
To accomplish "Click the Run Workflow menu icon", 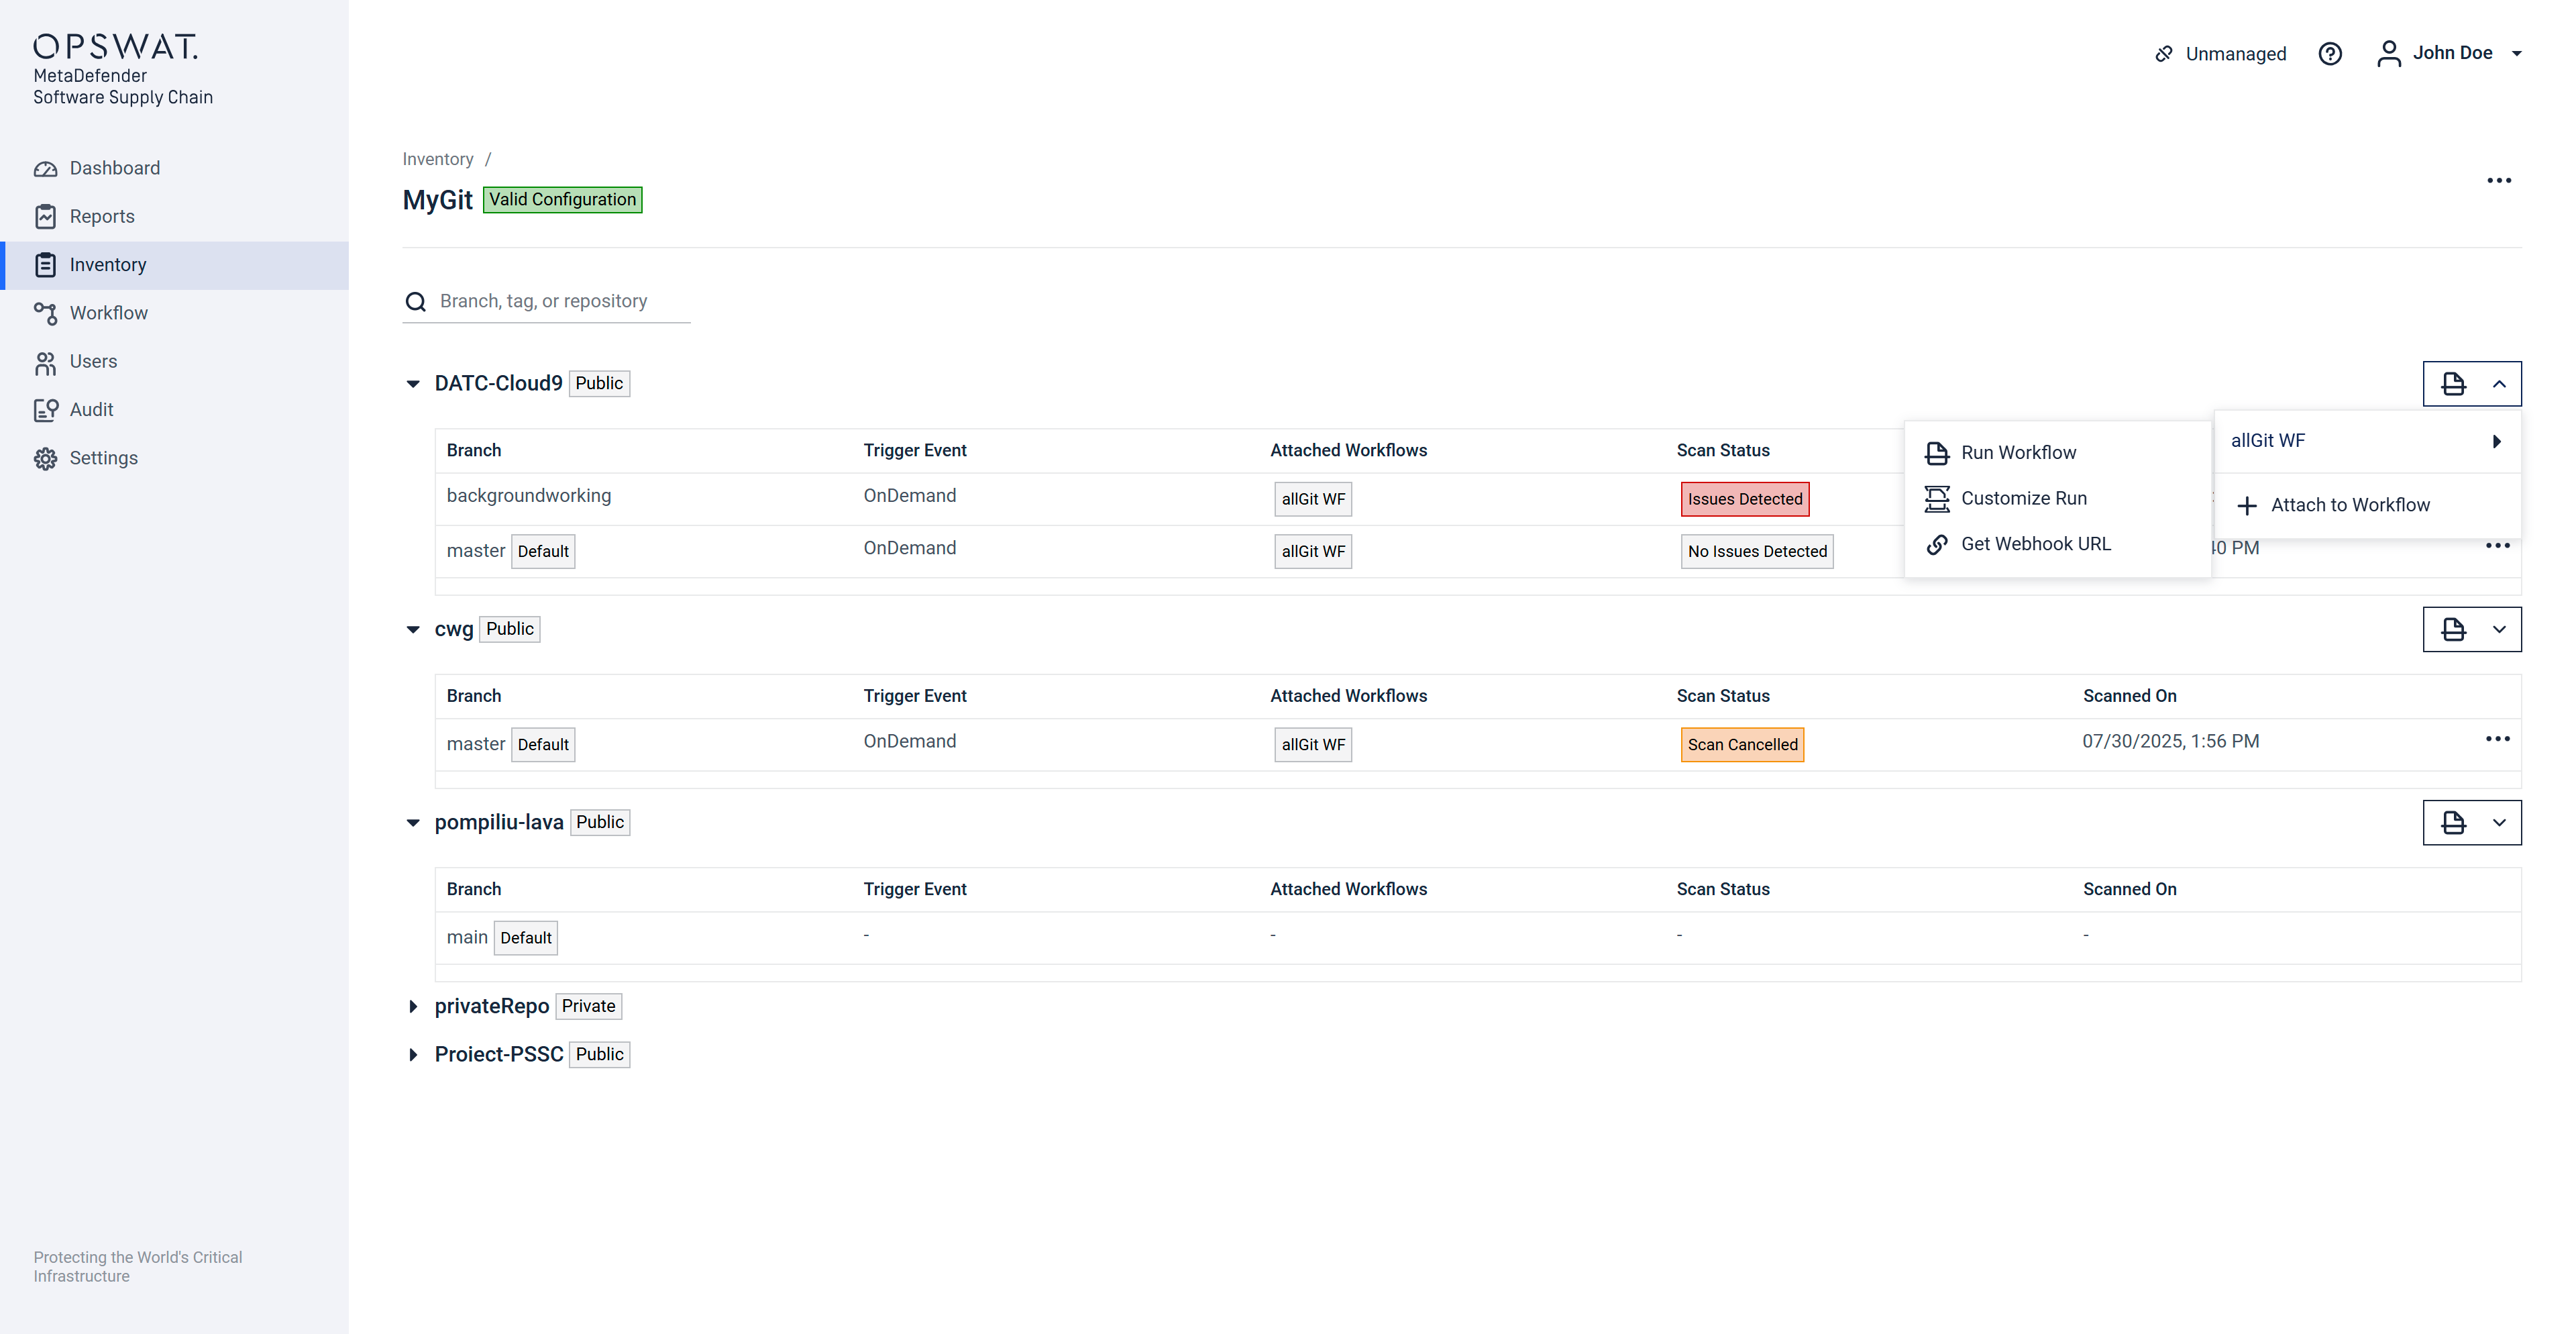I will click(1937, 453).
